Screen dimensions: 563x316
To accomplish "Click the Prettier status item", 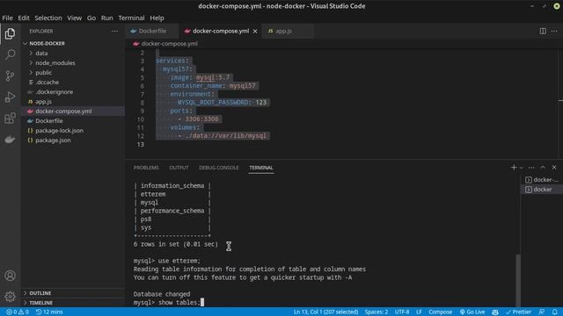I will (518, 312).
